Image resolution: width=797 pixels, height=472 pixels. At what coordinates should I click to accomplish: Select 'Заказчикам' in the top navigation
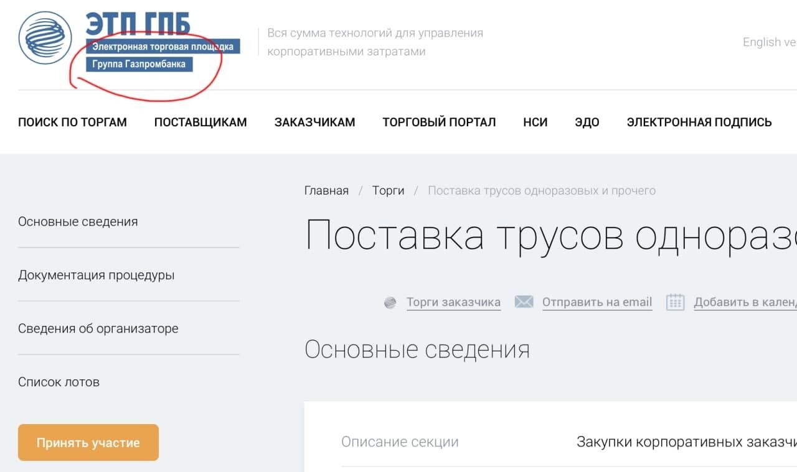tap(314, 122)
